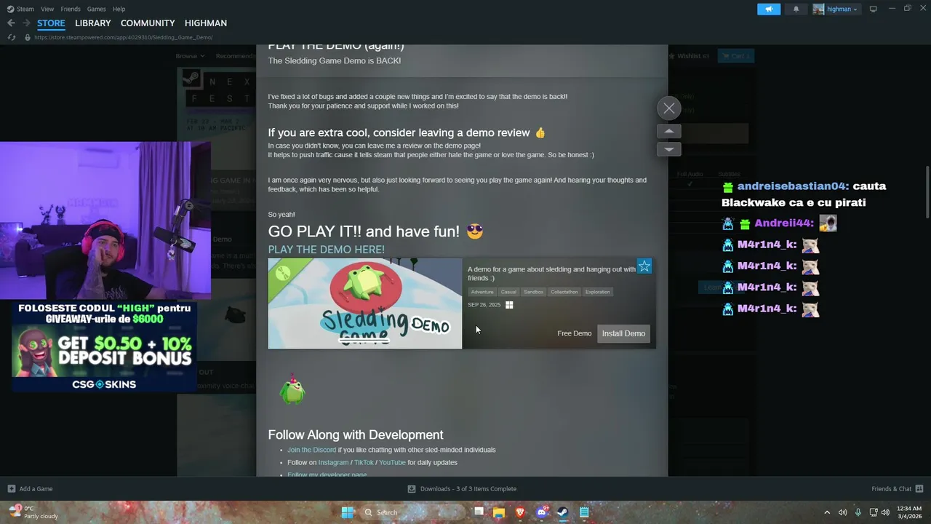
Task: Open the clock showing 12:34 AM
Action: [x=909, y=512]
